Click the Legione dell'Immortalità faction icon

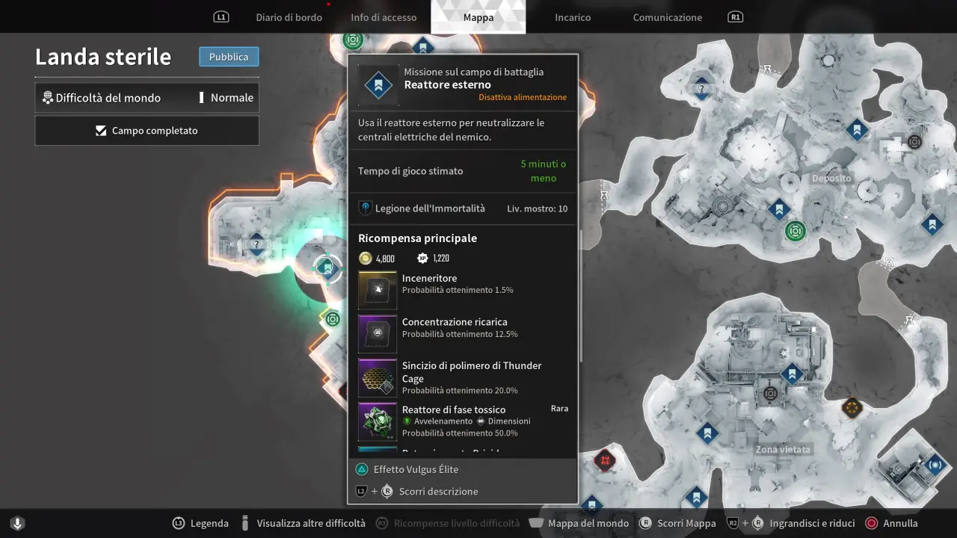point(365,208)
